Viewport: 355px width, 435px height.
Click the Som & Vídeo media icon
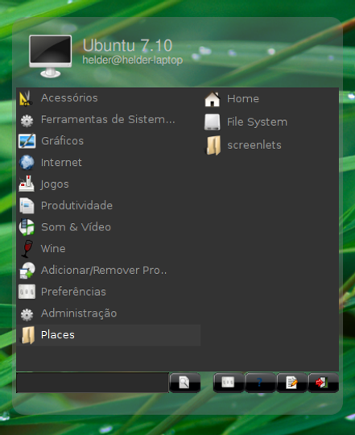[27, 227]
